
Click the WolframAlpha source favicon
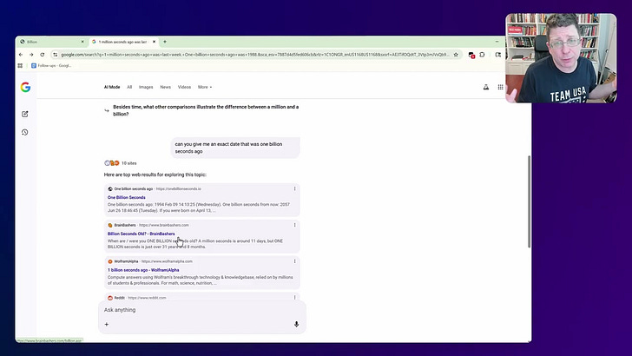[110, 261]
